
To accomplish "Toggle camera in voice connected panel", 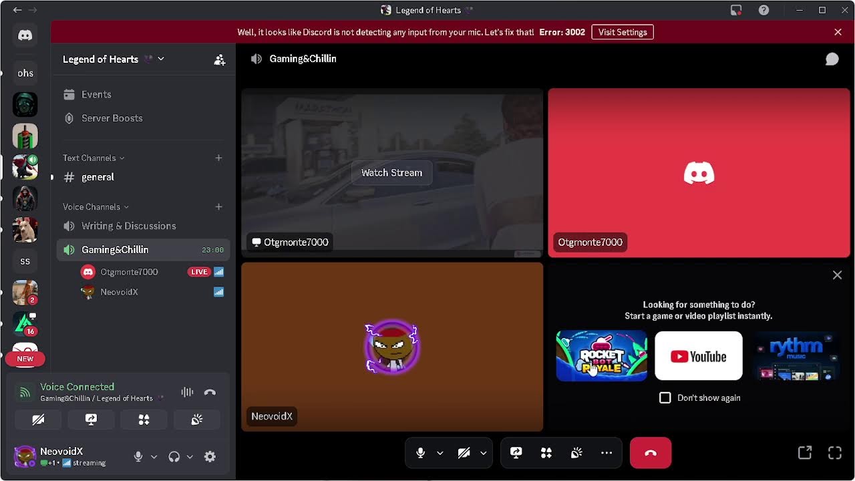I will 38,420.
